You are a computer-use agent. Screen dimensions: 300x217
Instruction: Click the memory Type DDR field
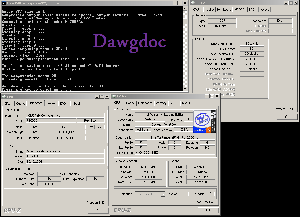(222, 21)
